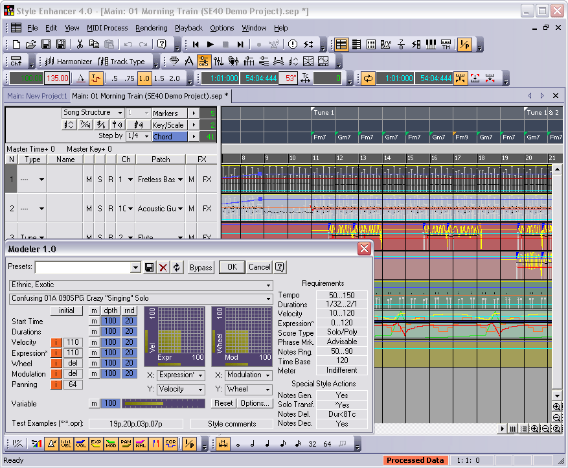Click the Play button in the transport toolbar
This screenshot has height=468, width=568.
210,45
